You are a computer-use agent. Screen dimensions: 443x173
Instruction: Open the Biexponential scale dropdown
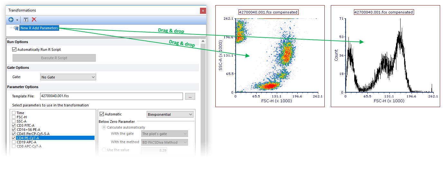pyautogui.click(x=170, y=114)
